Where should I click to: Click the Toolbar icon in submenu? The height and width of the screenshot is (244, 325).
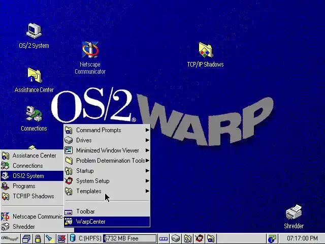coord(69,212)
